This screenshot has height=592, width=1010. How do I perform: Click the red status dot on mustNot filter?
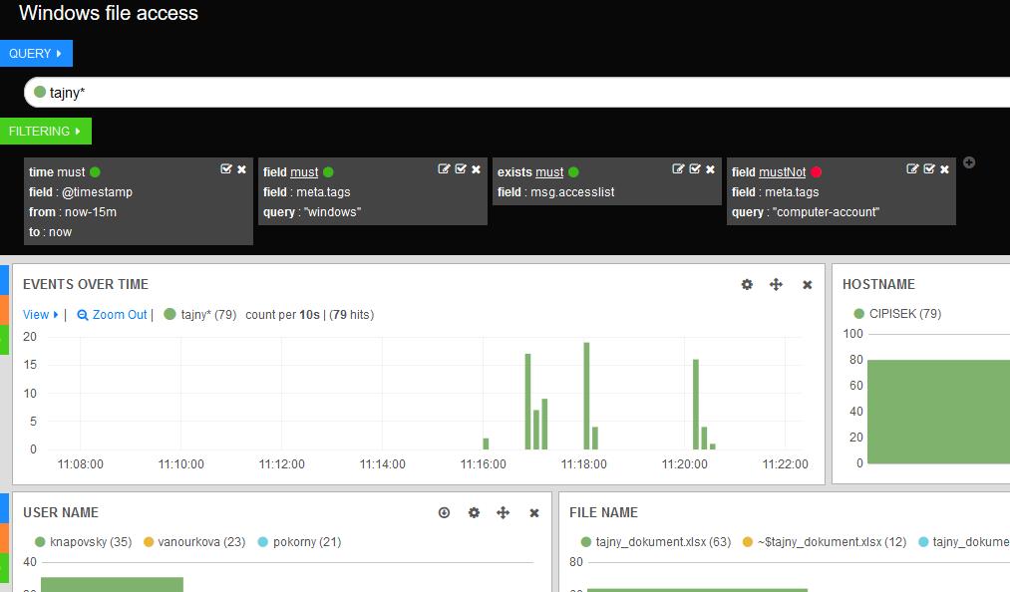click(x=817, y=172)
